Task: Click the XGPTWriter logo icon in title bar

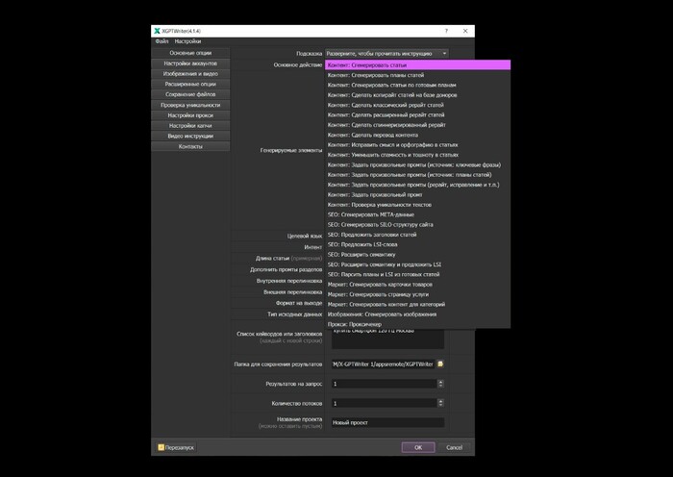Action: (157, 31)
